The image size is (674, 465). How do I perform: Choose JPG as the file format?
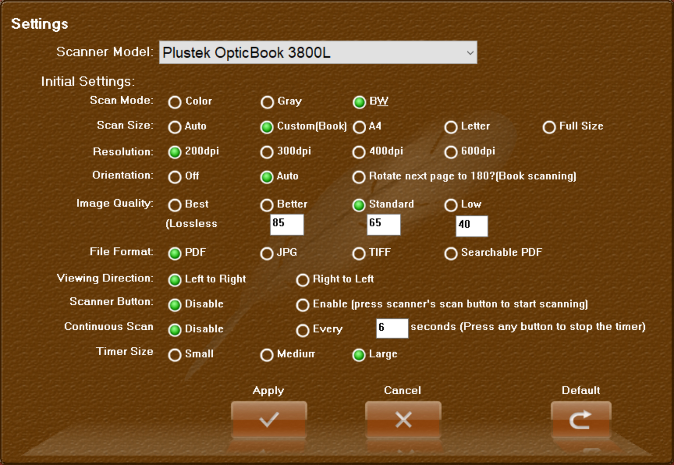tap(266, 254)
